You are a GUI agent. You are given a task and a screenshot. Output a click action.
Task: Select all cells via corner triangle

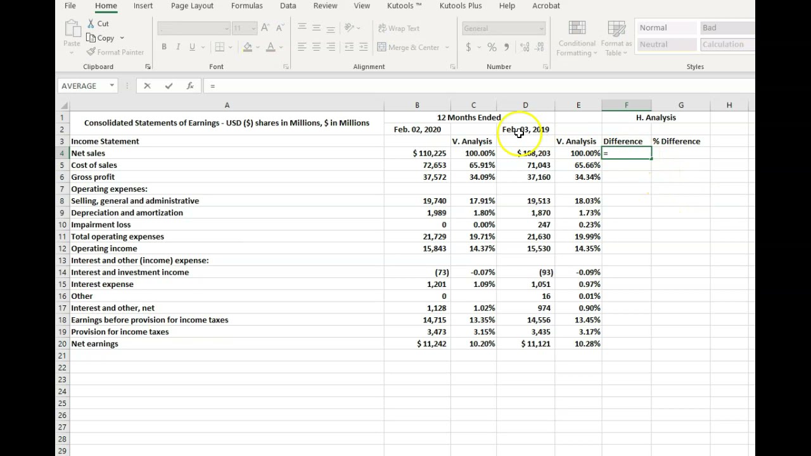pyautogui.click(x=64, y=105)
